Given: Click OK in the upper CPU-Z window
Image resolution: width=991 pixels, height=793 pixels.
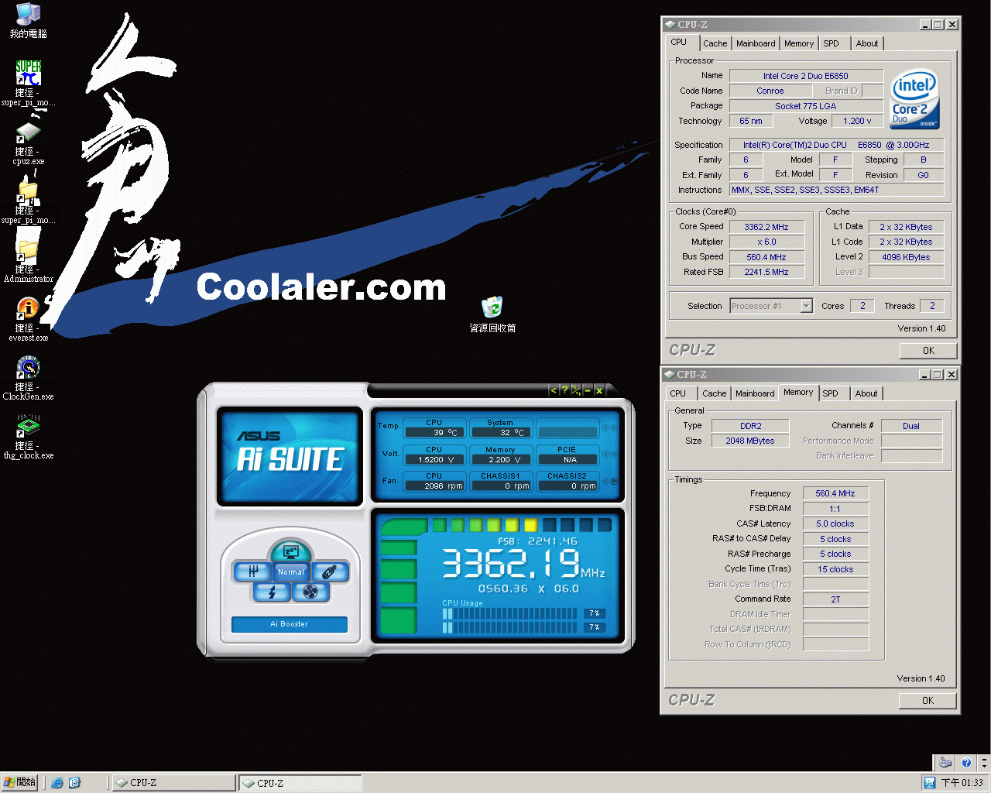Looking at the screenshot, I should click(928, 351).
